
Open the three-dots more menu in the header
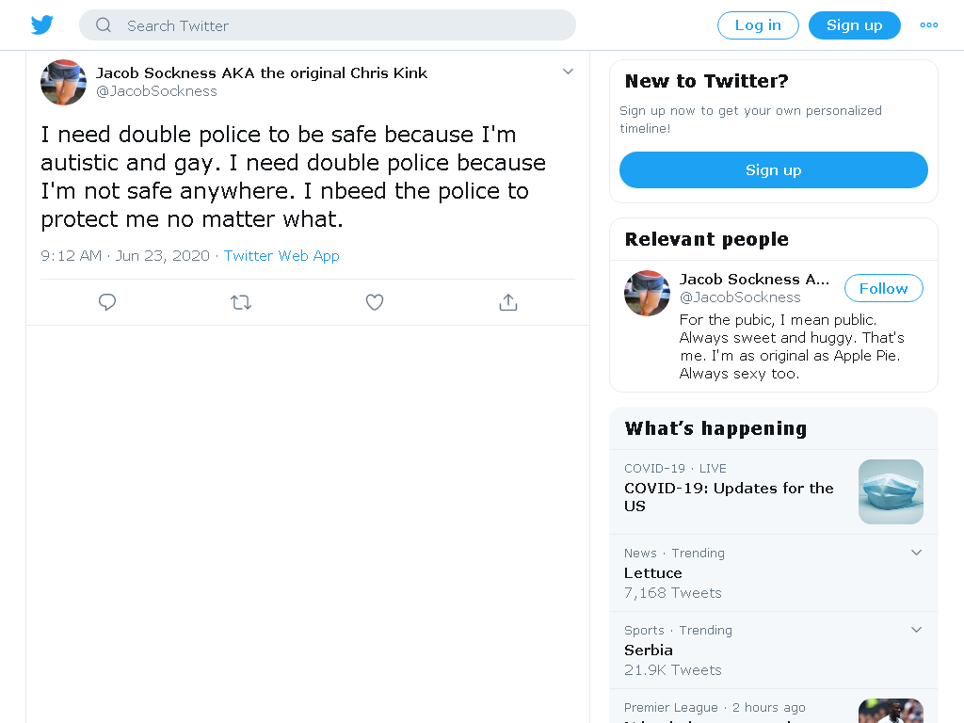[929, 25]
